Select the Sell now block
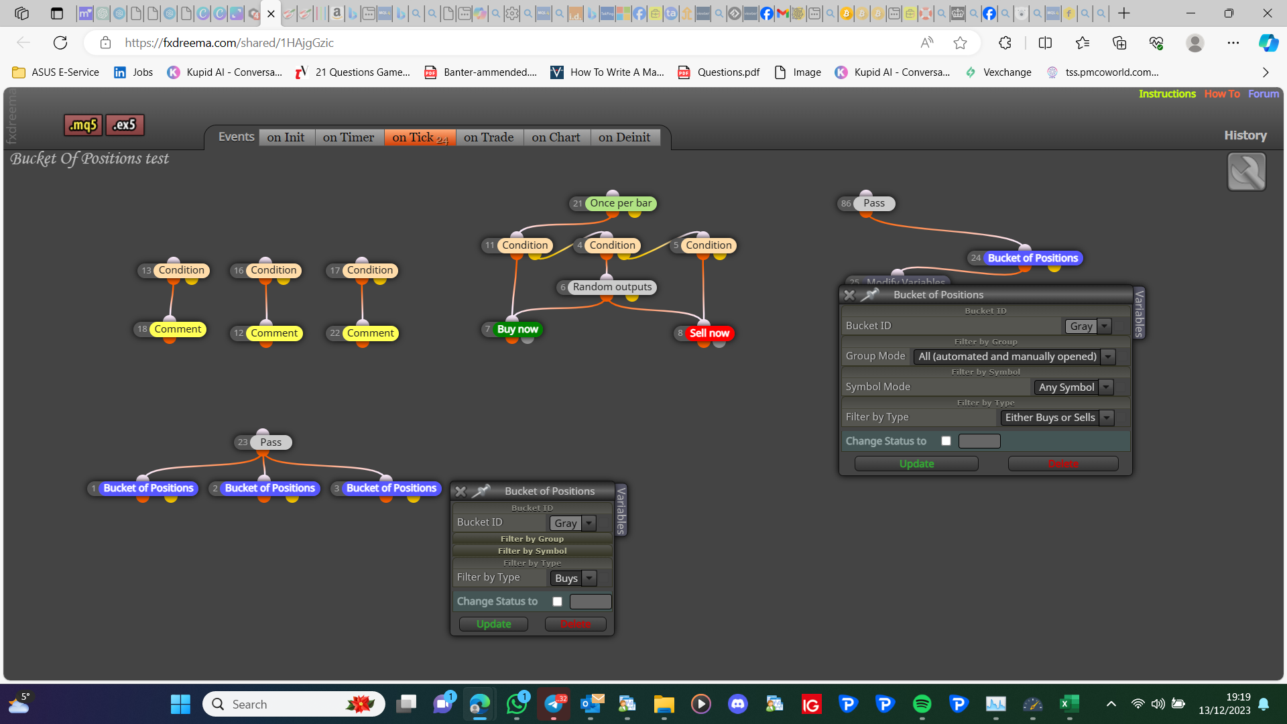Screen dimensions: 1287x724 [709, 333]
